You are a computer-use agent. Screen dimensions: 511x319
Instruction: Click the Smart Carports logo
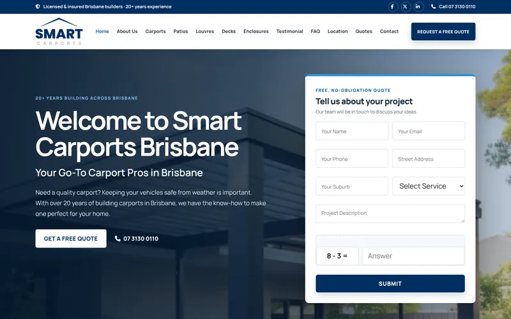(x=59, y=31)
